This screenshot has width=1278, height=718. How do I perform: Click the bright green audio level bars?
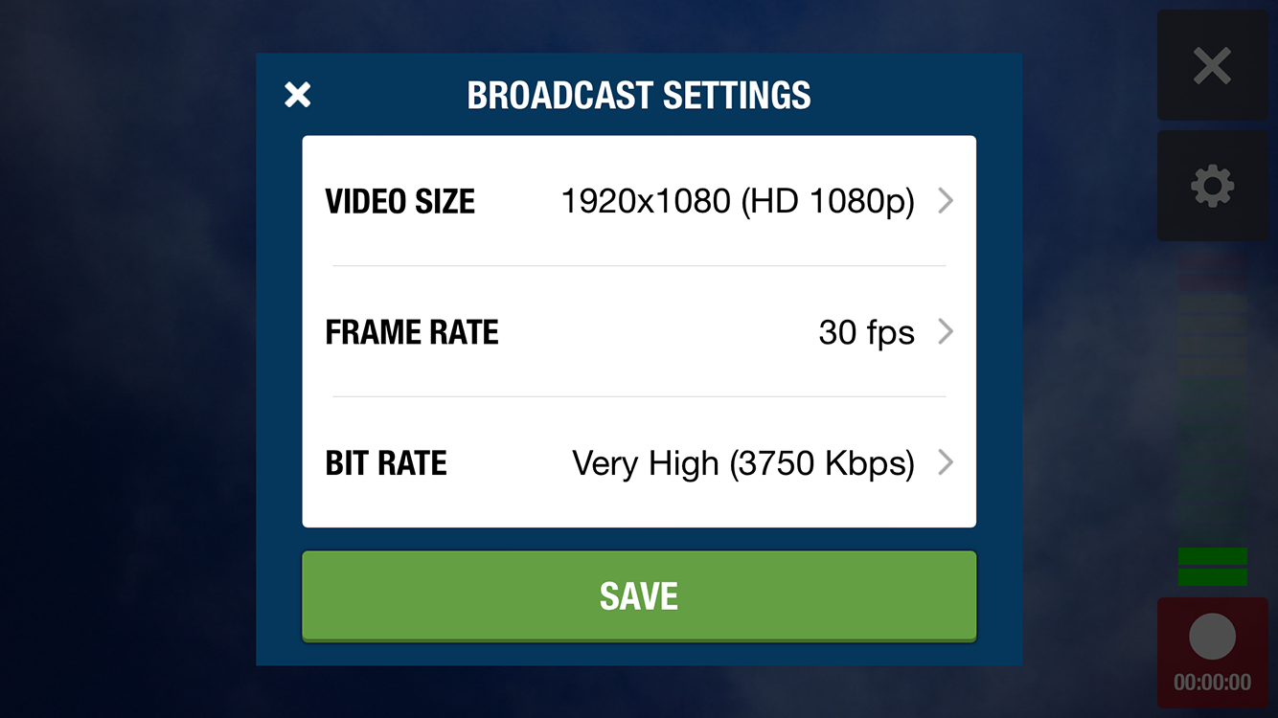tap(1212, 566)
